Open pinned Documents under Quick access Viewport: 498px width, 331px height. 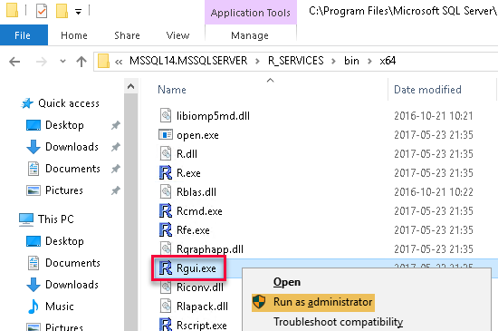[x=72, y=168]
